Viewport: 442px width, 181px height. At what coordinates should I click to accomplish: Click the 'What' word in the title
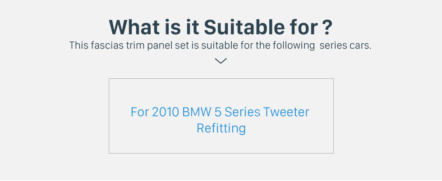click(134, 27)
